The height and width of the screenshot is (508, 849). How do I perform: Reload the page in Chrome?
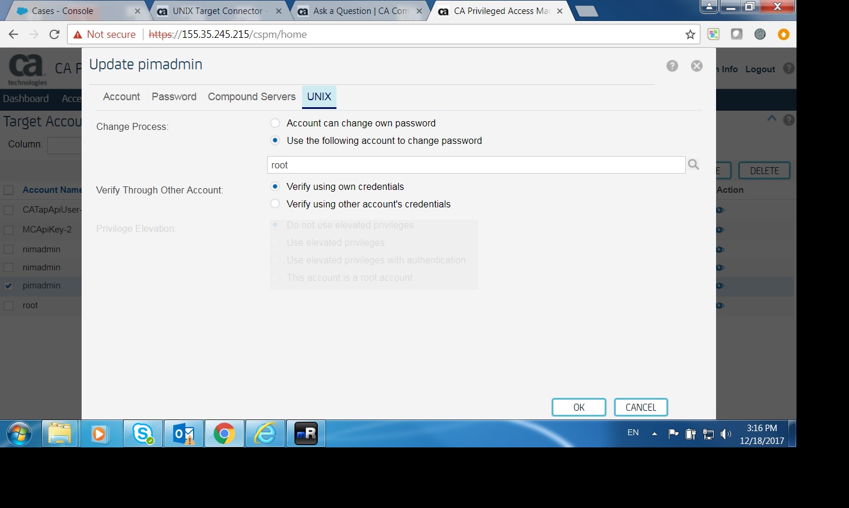click(x=54, y=34)
